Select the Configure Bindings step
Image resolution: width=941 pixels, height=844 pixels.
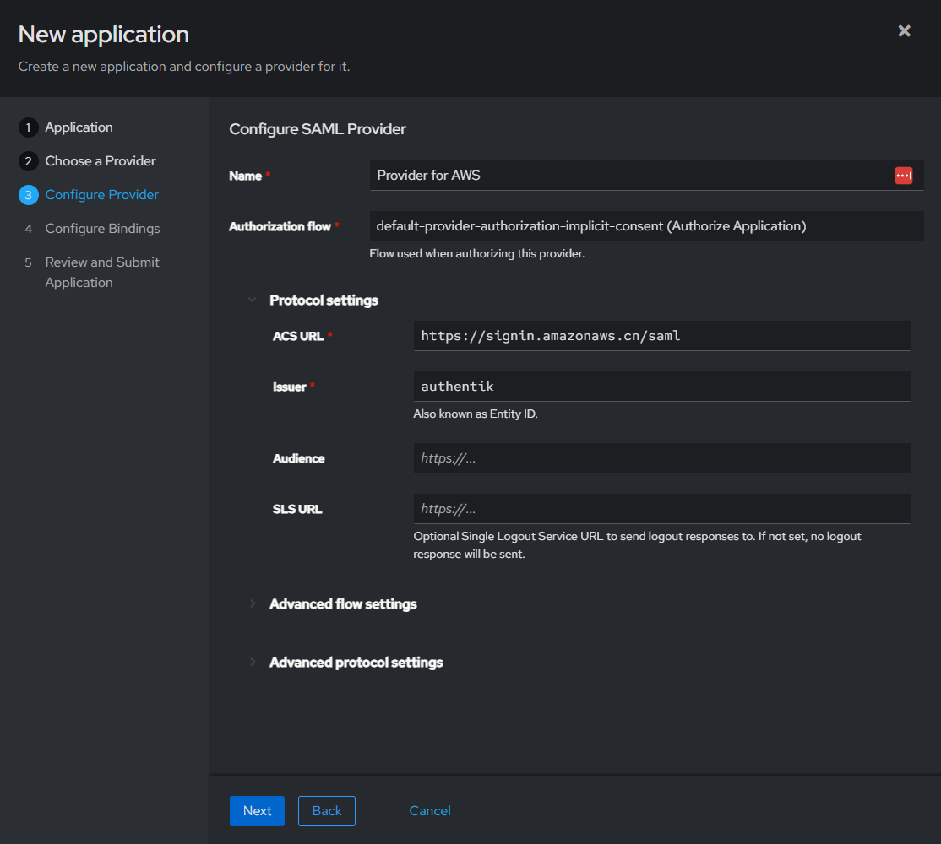point(102,229)
